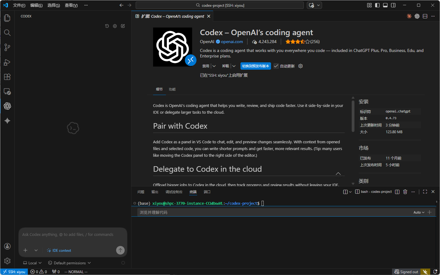Add attachment with plus icon in Codex input

coord(25,250)
